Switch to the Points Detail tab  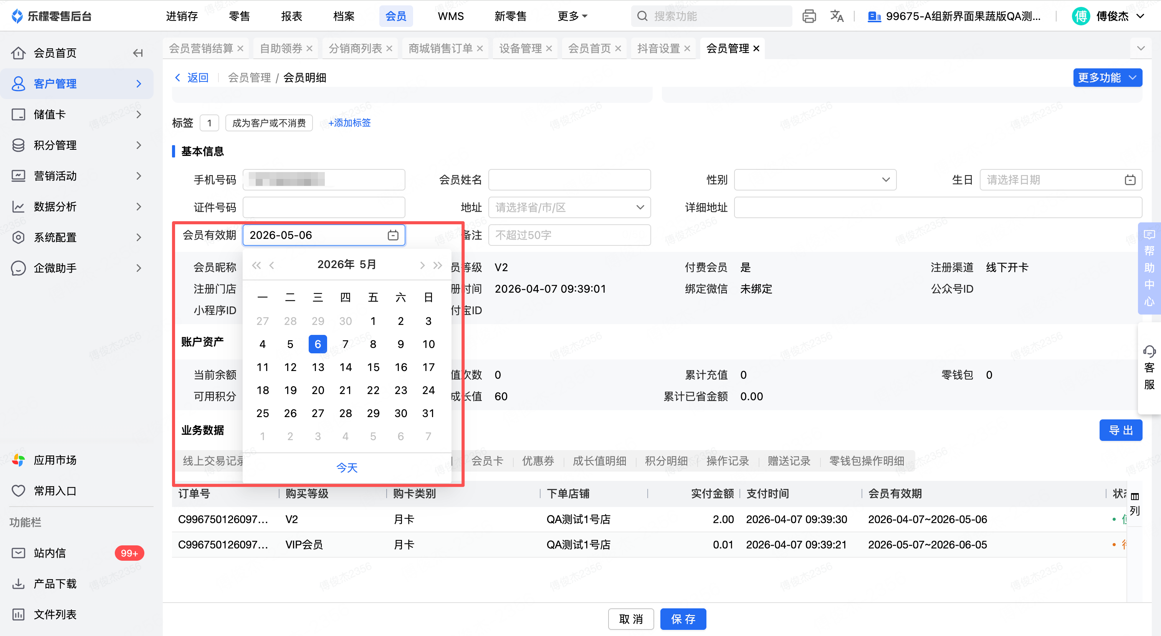click(x=666, y=460)
